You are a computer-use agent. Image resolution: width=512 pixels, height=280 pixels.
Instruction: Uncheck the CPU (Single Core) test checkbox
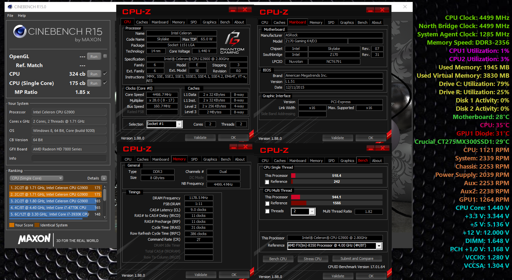pos(105,83)
